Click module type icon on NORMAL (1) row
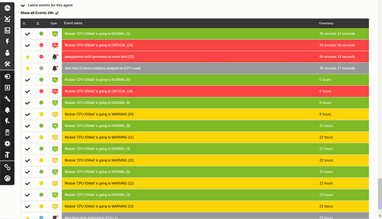This screenshot has width=382, height=219. pos(55,34)
